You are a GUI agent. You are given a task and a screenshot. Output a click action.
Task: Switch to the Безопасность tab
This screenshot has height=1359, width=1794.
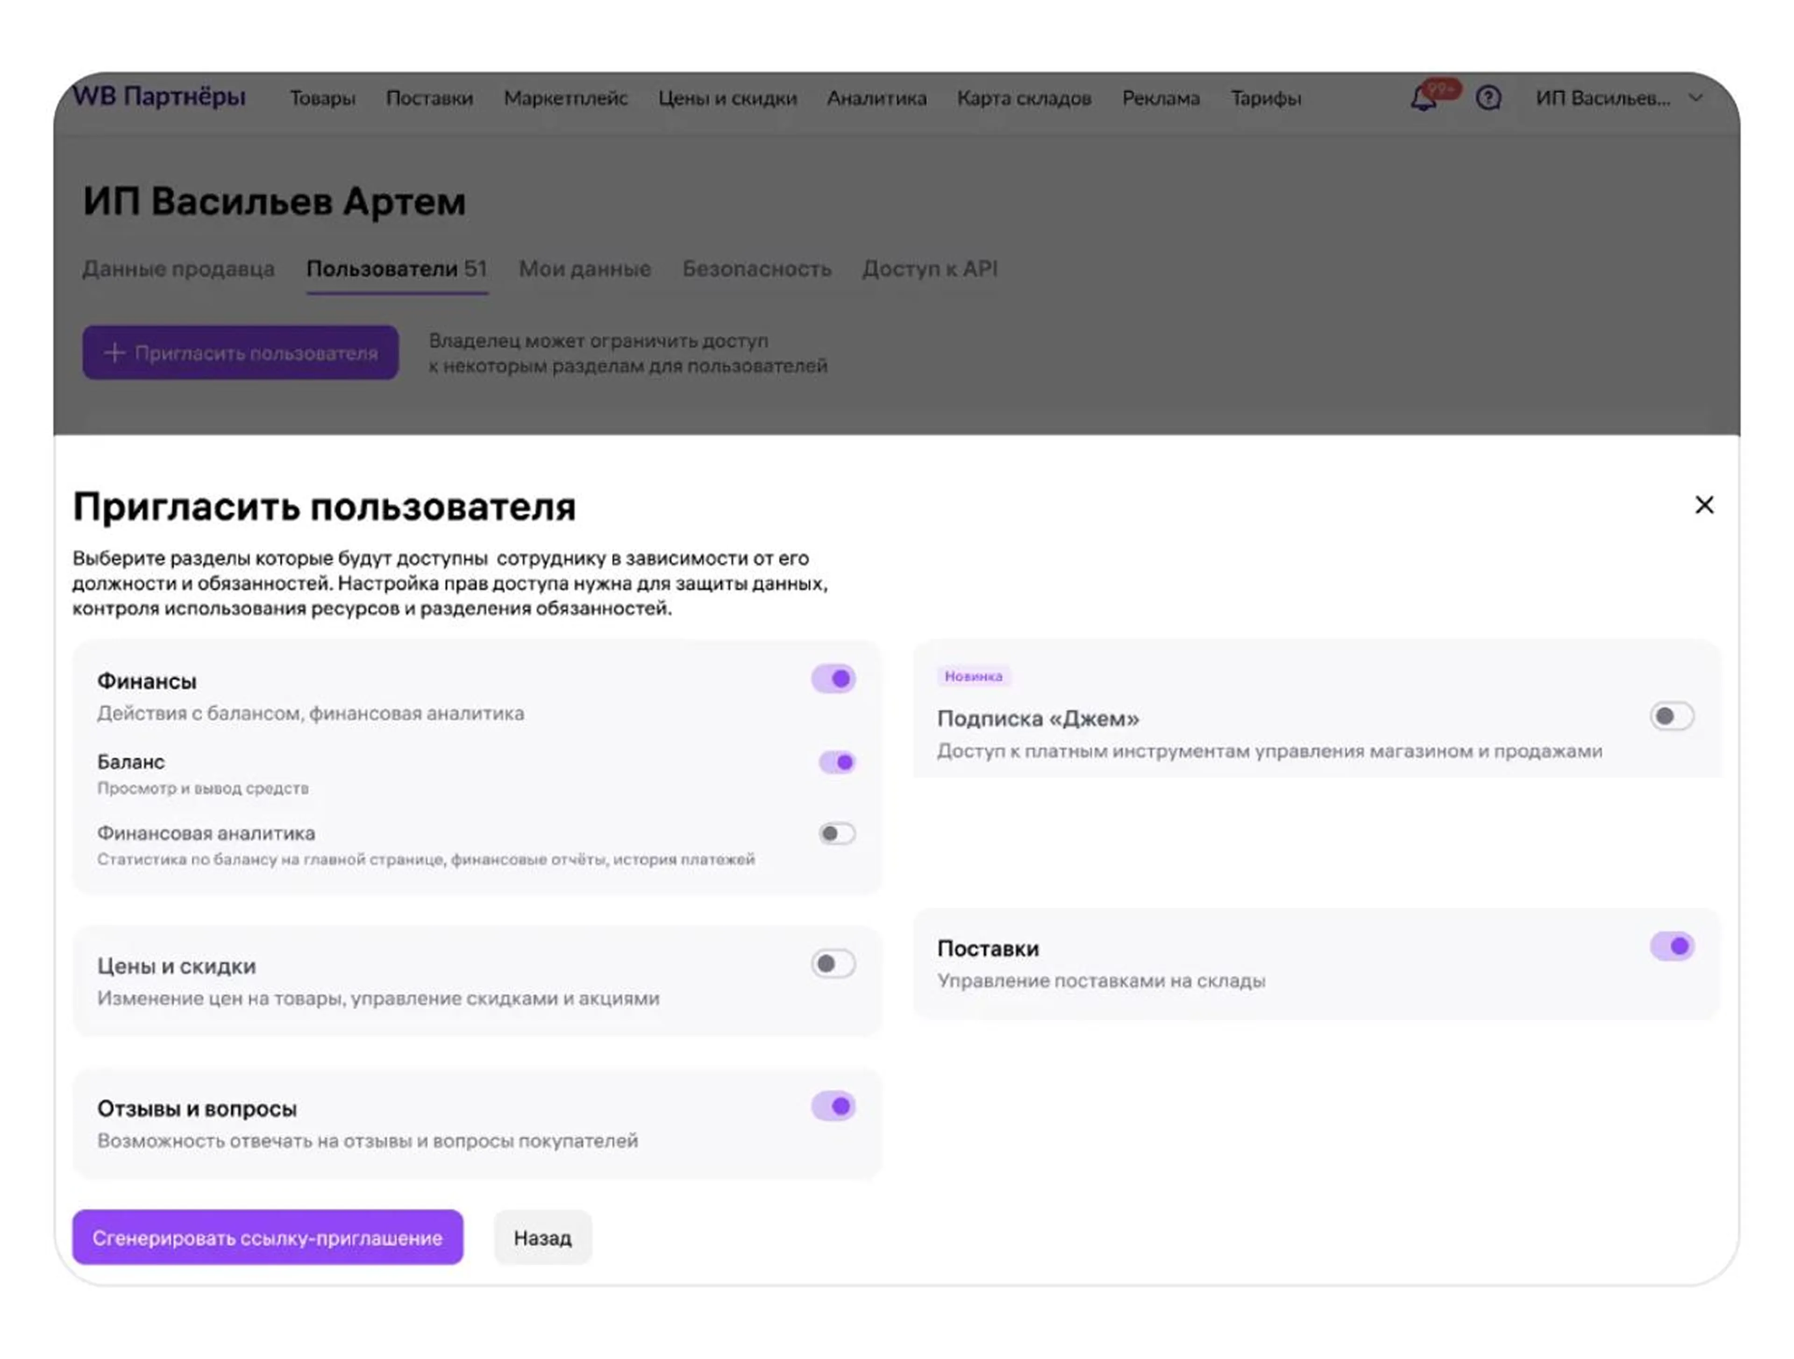(757, 269)
